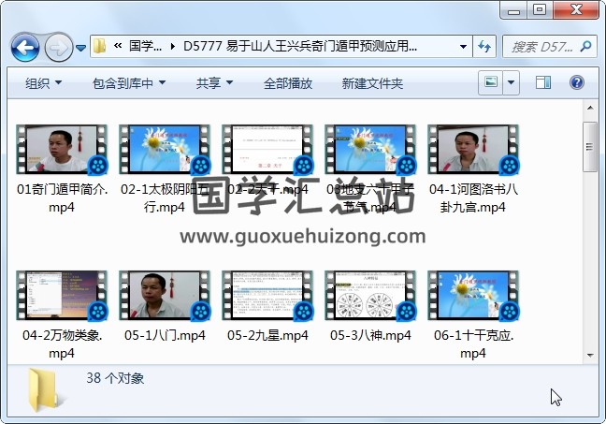
Task: Open the 包含到库中 menu
Action: pos(129,83)
